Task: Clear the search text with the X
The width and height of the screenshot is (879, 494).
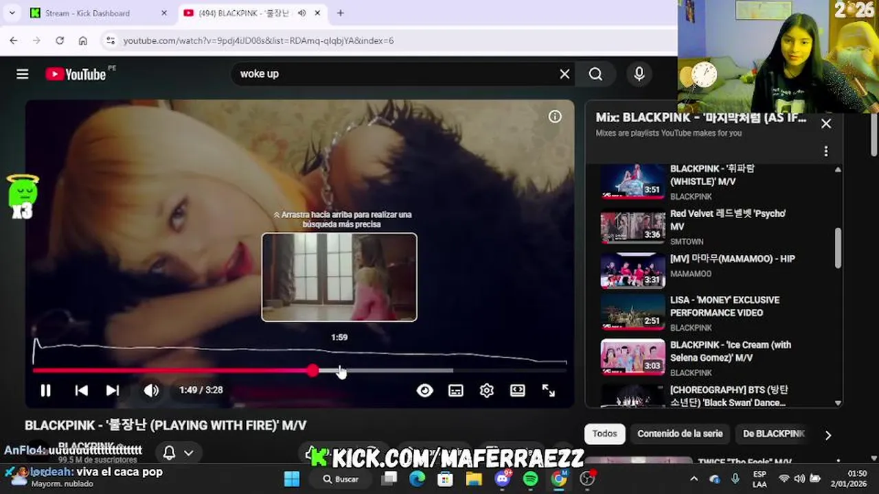Action: tap(564, 74)
